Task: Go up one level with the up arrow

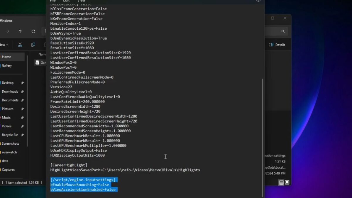Action: pyautogui.click(x=20, y=31)
